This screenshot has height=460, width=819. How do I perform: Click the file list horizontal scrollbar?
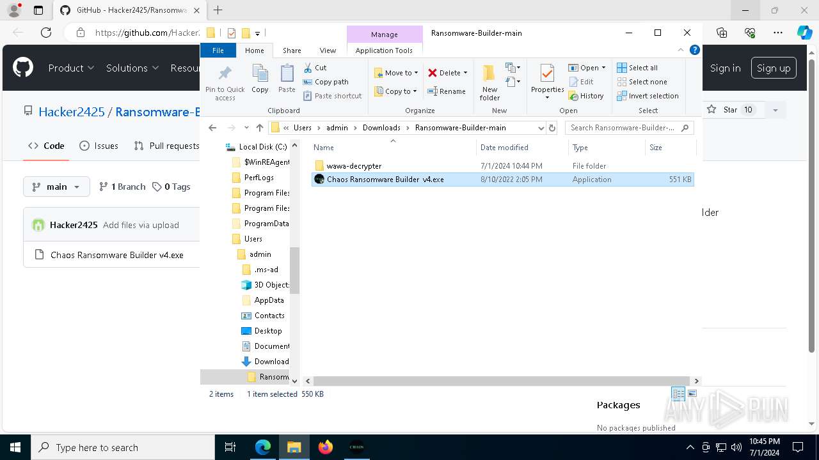pyautogui.click(x=502, y=381)
